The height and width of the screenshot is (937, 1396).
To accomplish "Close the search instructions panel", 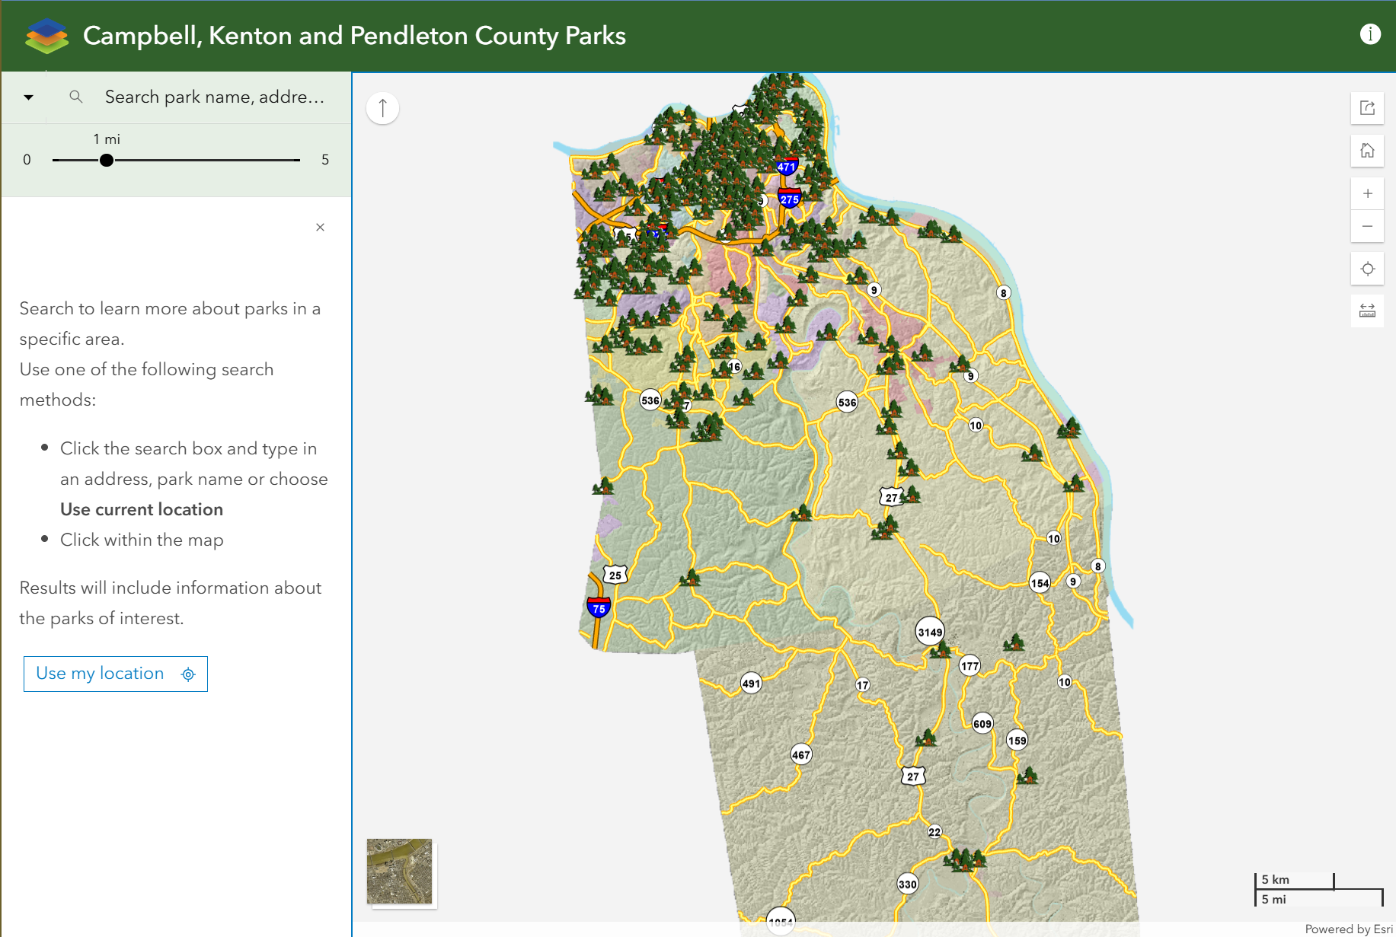I will pyautogui.click(x=320, y=227).
